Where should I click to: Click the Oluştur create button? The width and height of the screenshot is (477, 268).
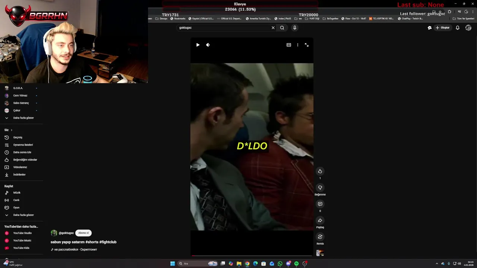coord(442,28)
